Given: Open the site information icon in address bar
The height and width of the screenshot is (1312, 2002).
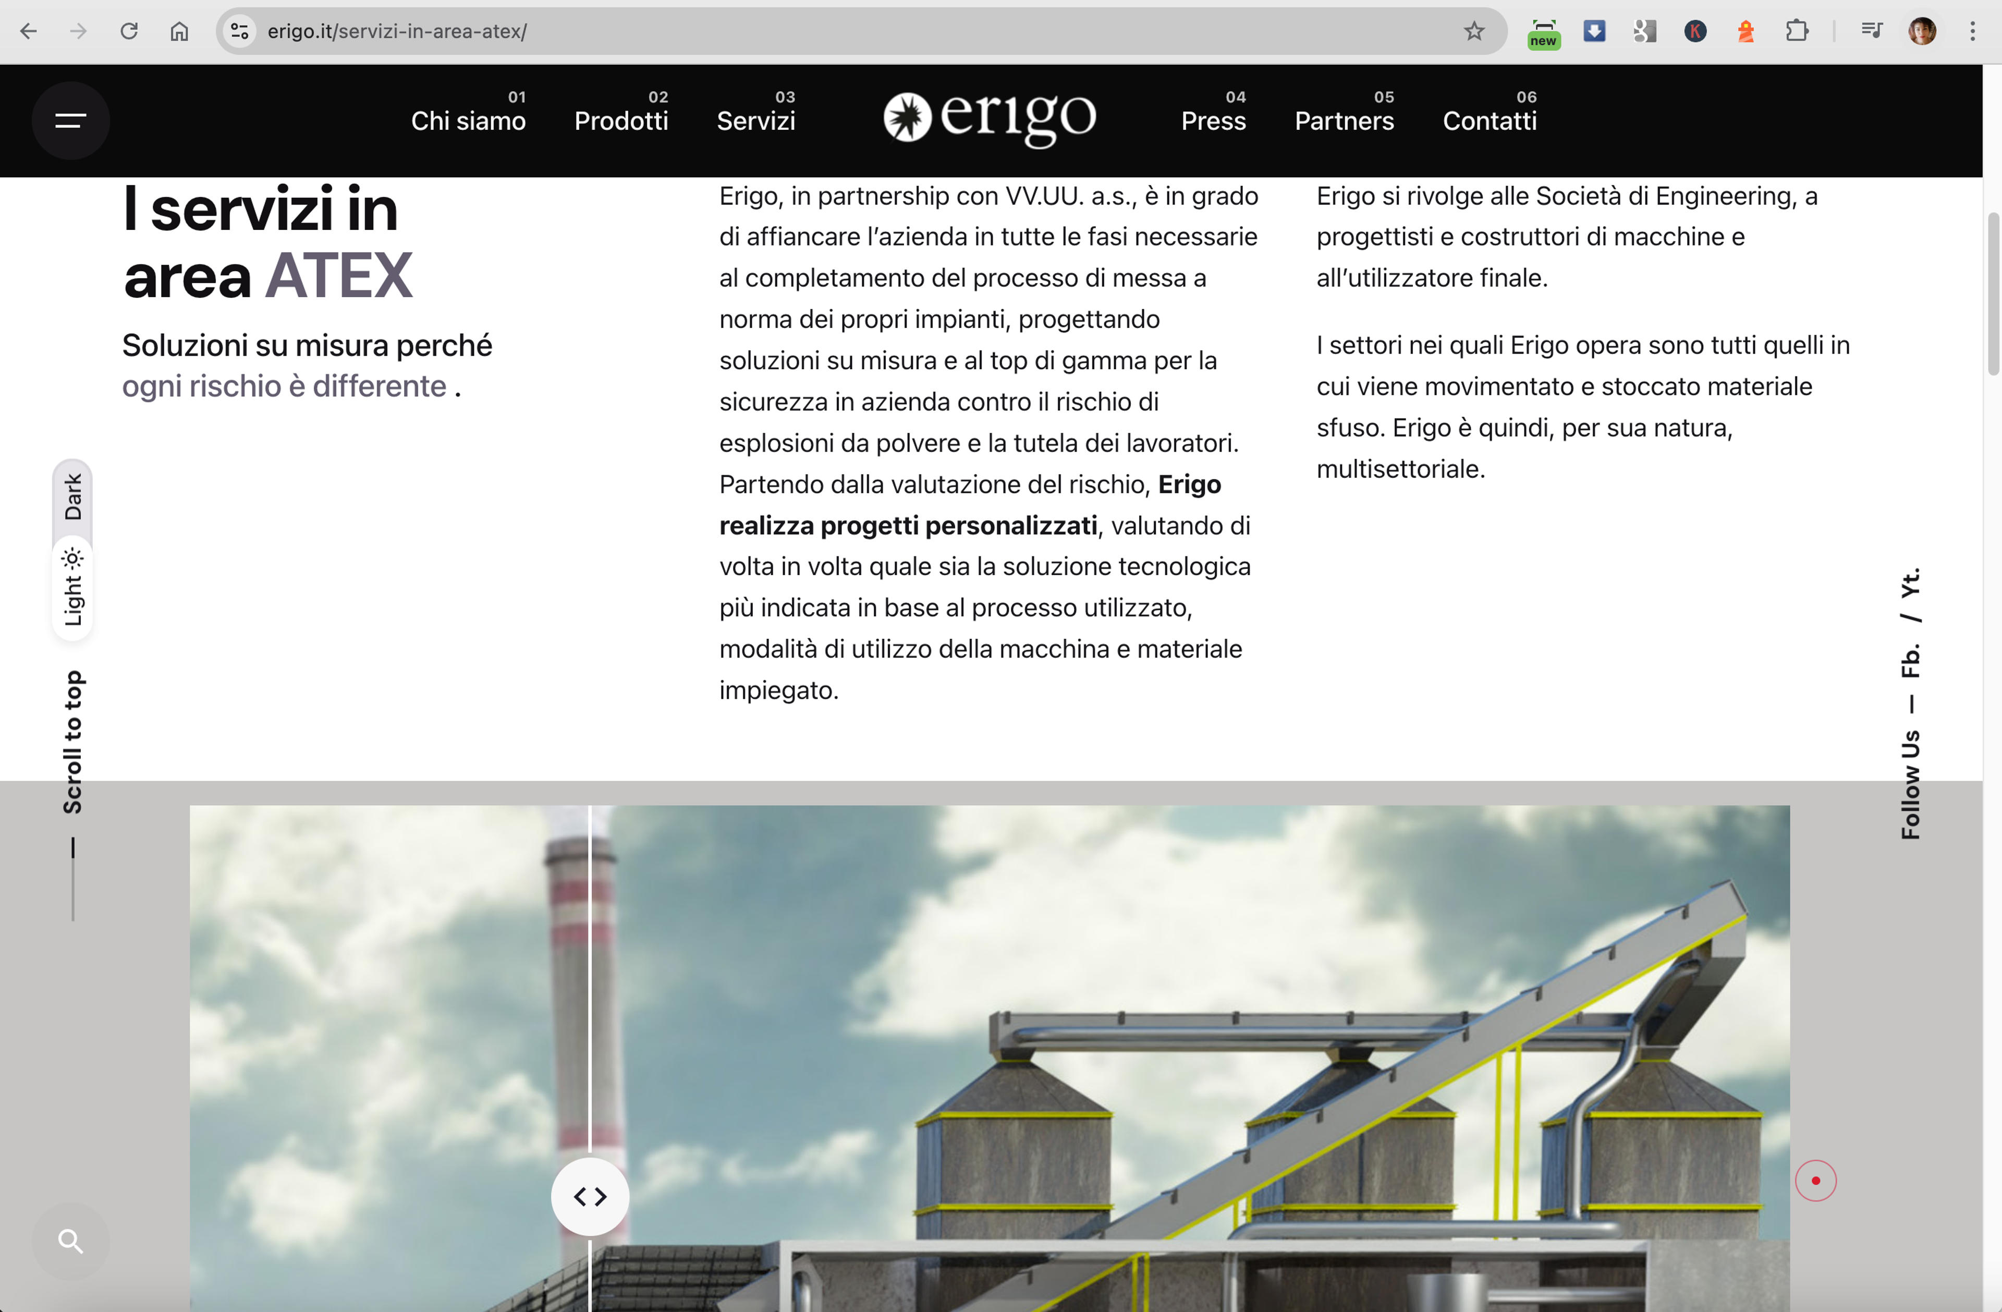Looking at the screenshot, I should click(240, 31).
